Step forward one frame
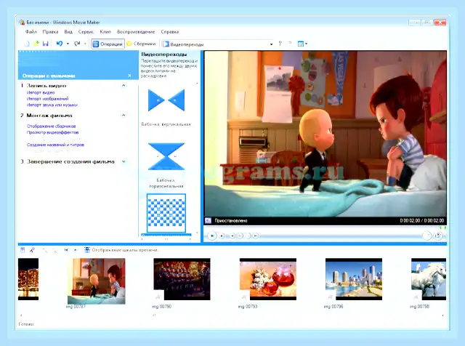The image size is (465, 346). (248, 236)
